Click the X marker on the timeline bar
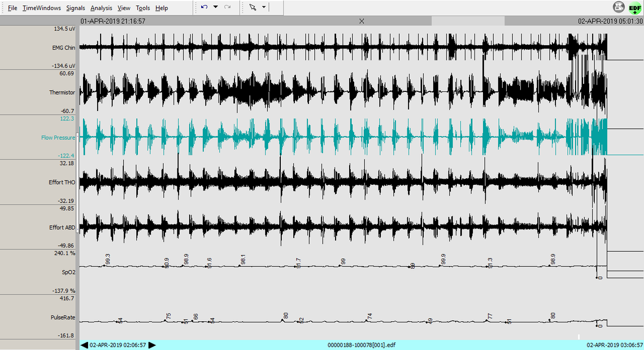Image resolution: width=644 pixels, height=350 pixels. [x=362, y=21]
